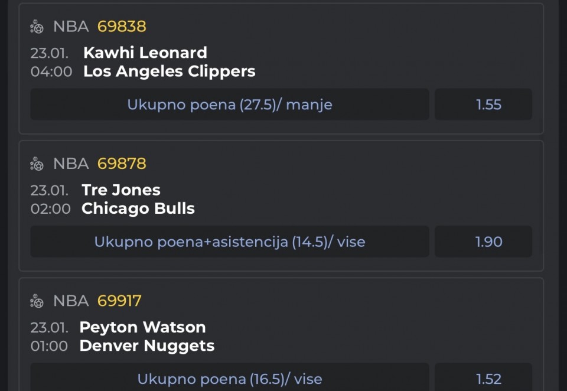Image resolution: width=567 pixels, height=391 pixels.
Task: Open the Los Angeles Clippers team
Action: click(170, 71)
